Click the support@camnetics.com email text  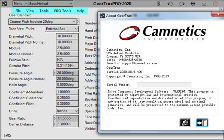(139, 63)
